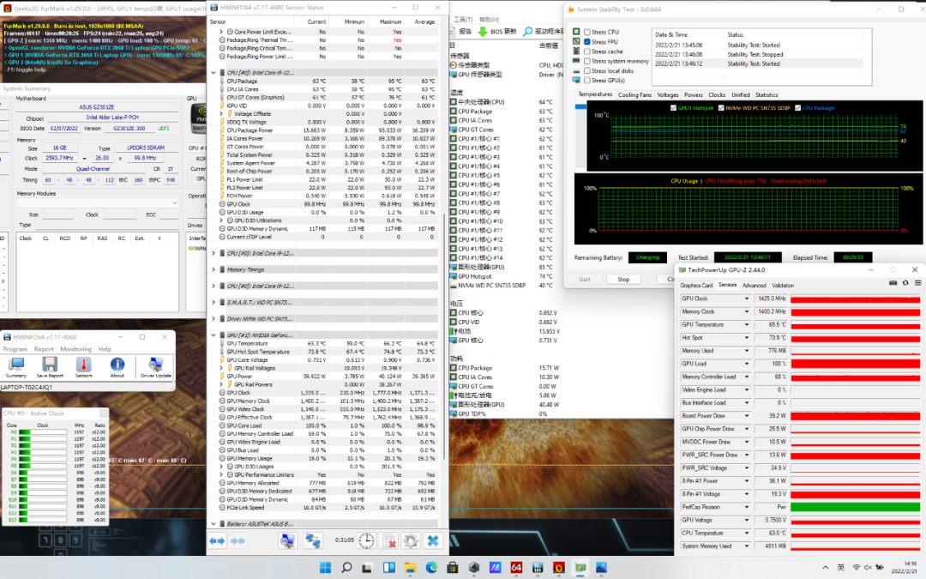Check the Stress local disks option
Image resolution: width=926 pixels, height=579 pixels.
point(587,70)
